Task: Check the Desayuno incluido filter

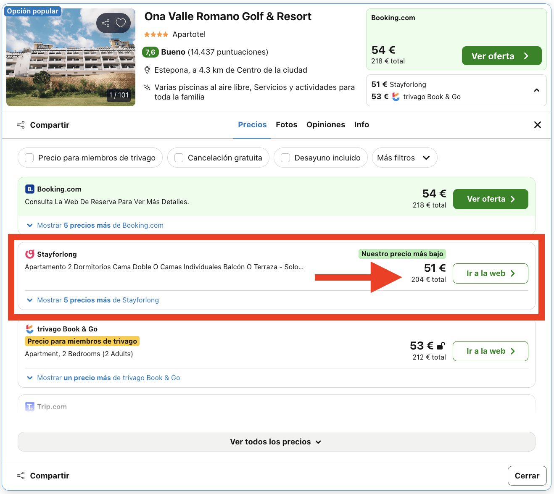Action: [285, 158]
